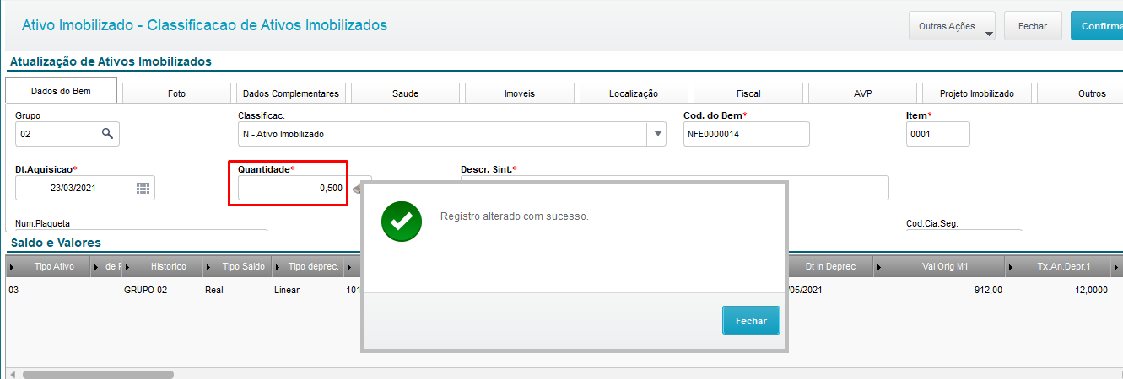Open the Tx.An.Depr.1 column arrow
This screenshot has height=379, width=1123.
coord(1010,267)
